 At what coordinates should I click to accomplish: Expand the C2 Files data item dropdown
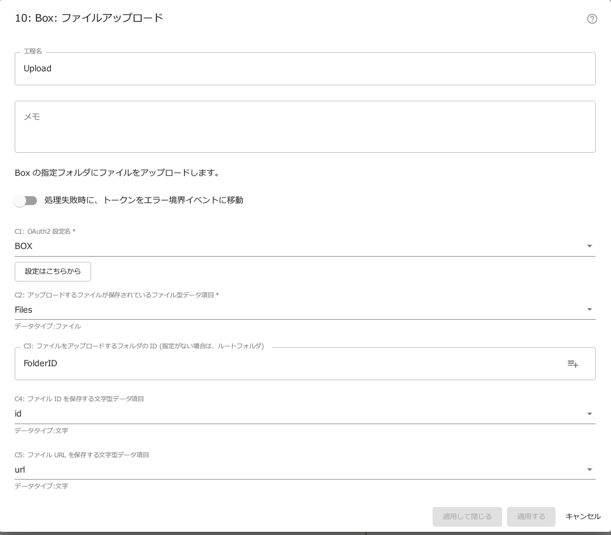(305, 310)
